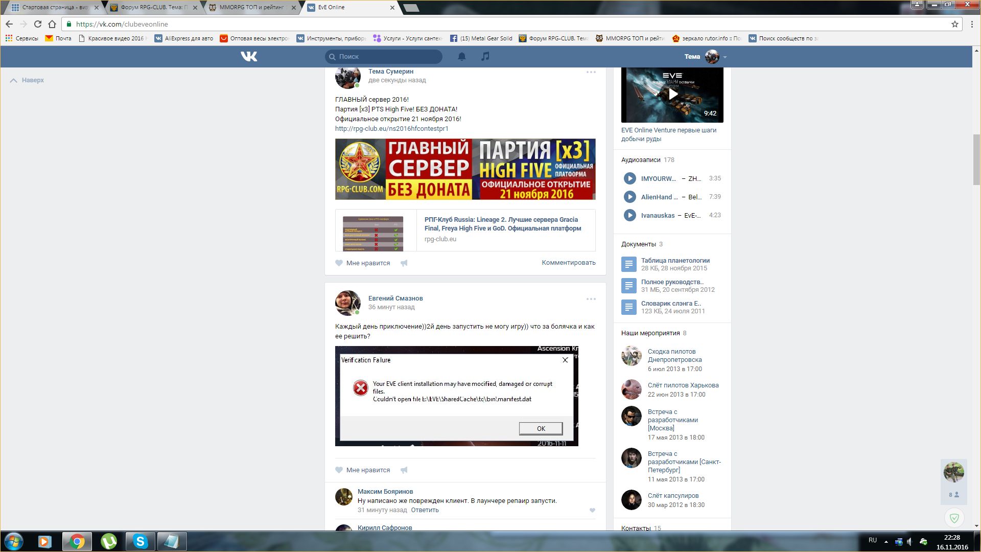
Task: Click volume speaker tray icon
Action: 910,541
